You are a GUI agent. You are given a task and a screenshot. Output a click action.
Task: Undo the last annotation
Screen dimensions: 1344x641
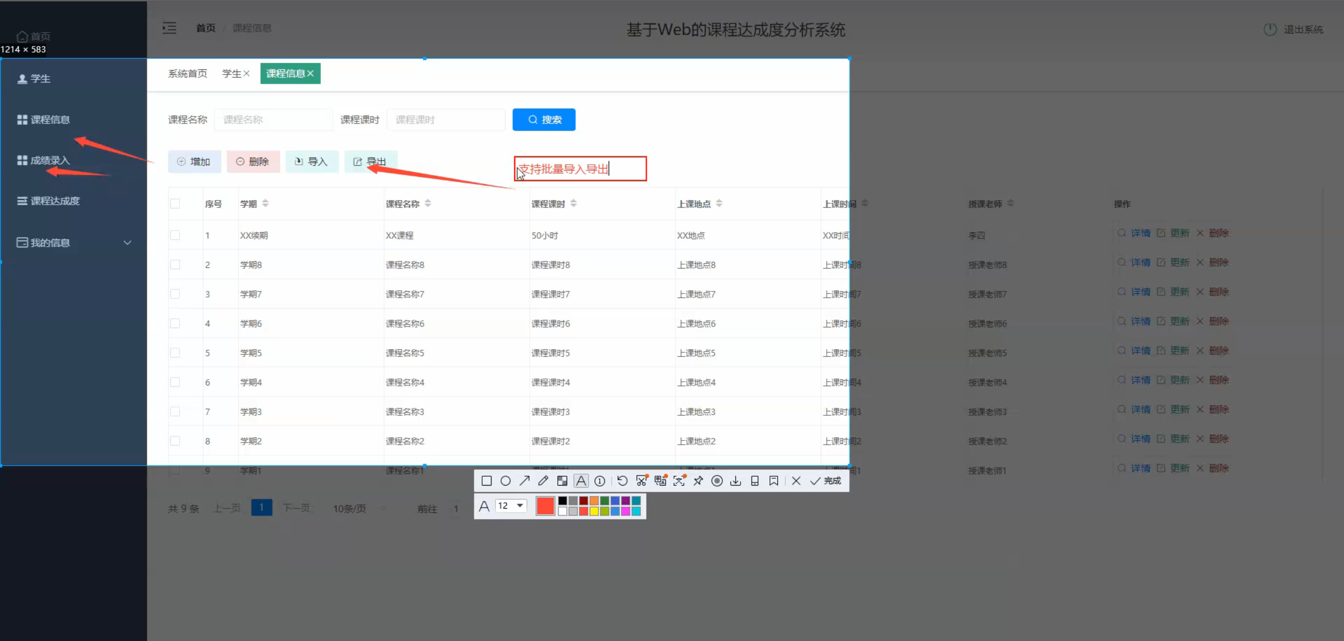click(x=622, y=481)
